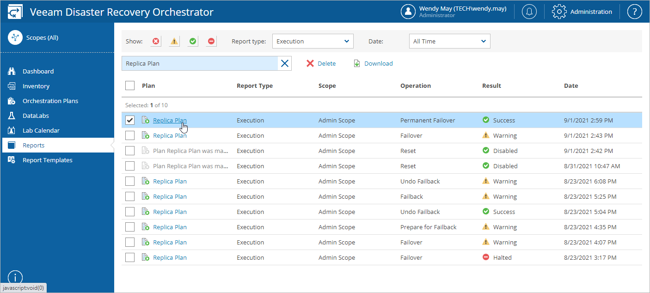Click the greyed report icon in the 9/1/2021 2:42 PM row

tap(146, 151)
